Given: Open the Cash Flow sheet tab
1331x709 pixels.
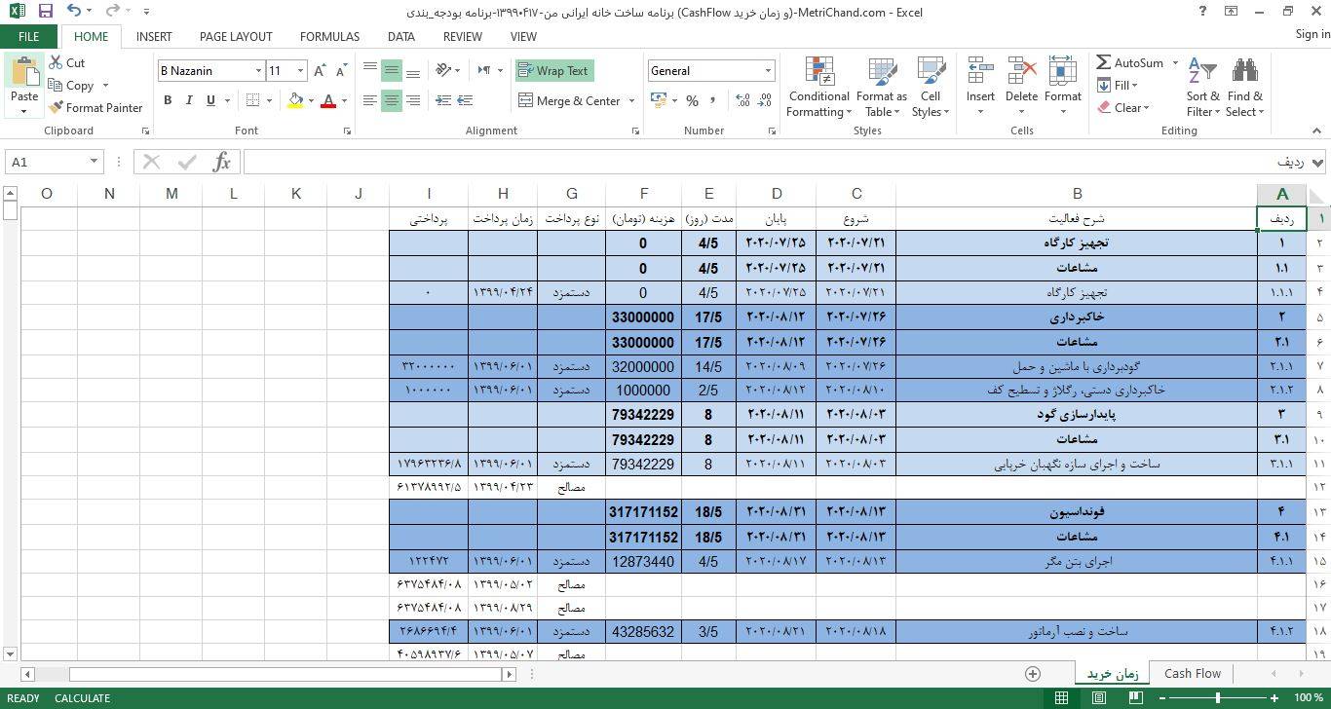Looking at the screenshot, I should (1192, 673).
